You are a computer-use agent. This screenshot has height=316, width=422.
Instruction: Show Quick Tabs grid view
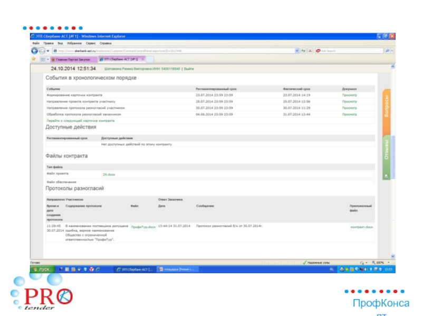tap(43, 59)
